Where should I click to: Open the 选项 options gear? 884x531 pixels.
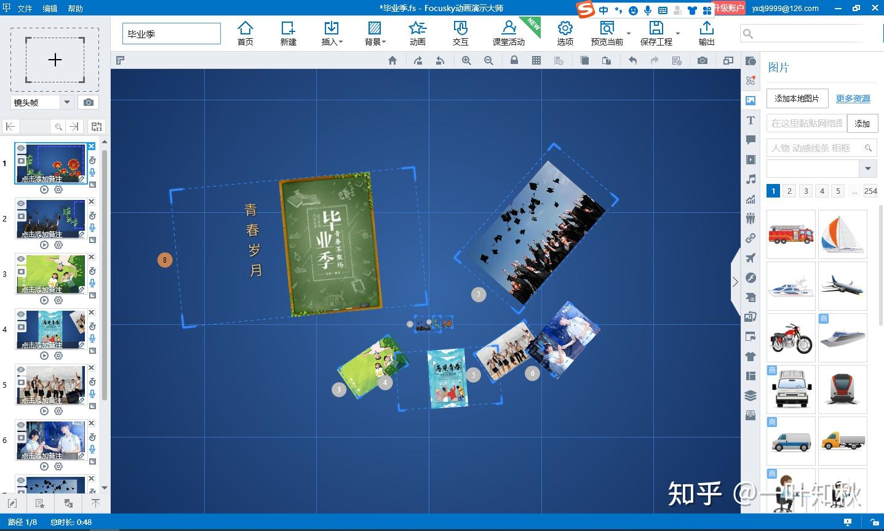click(x=565, y=33)
